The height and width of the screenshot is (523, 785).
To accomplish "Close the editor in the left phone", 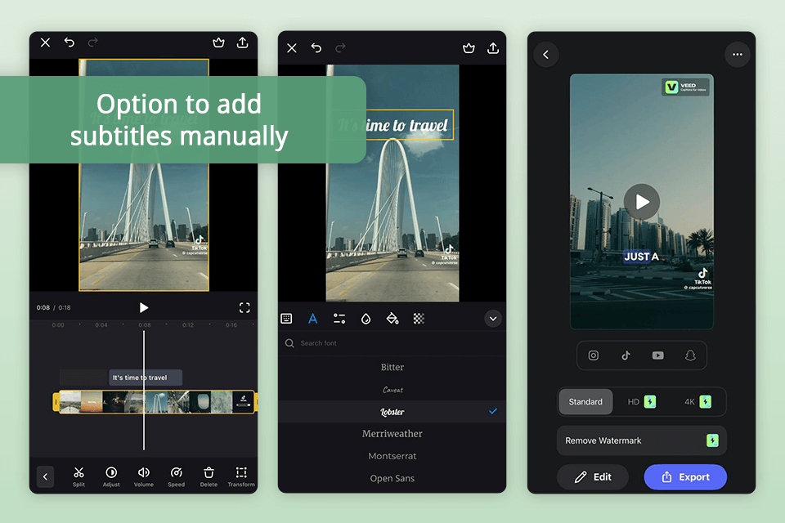I will point(45,42).
